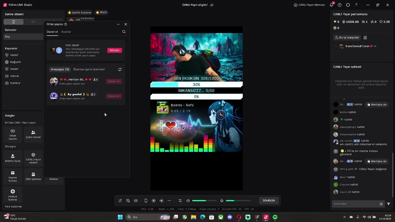Click the clip frame icon in bottom toolbar

(136, 201)
